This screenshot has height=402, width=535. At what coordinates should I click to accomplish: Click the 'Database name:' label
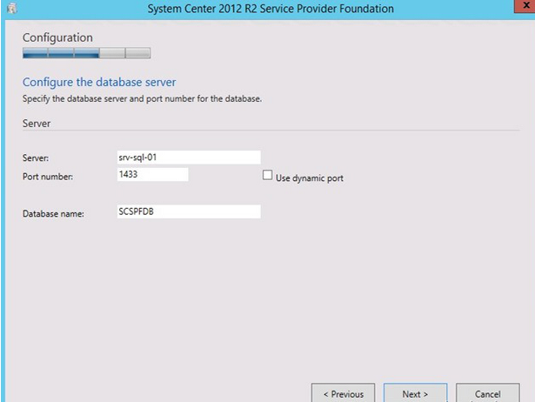53,214
